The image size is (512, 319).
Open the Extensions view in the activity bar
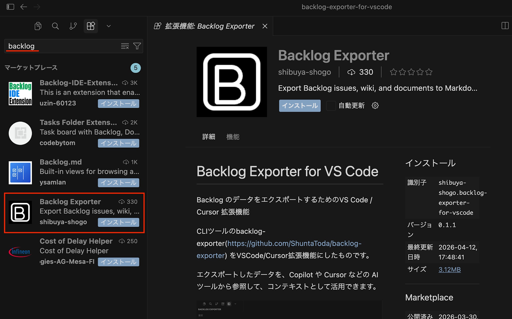pyautogui.click(x=91, y=26)
